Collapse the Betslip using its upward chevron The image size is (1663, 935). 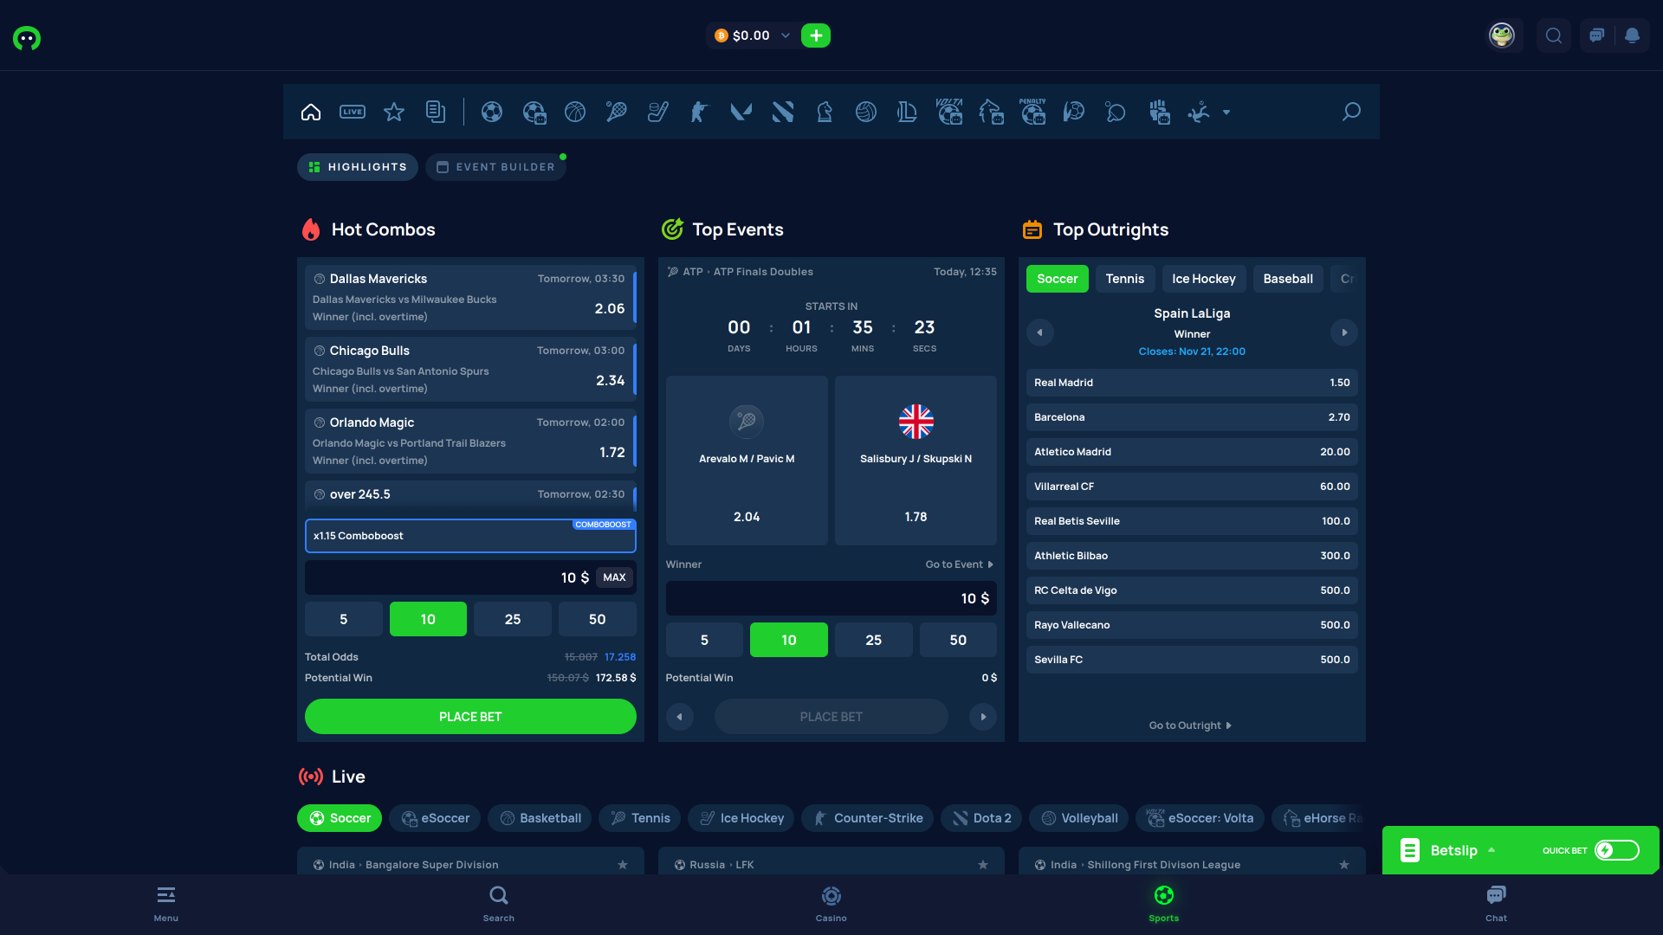click(1492, 850)
